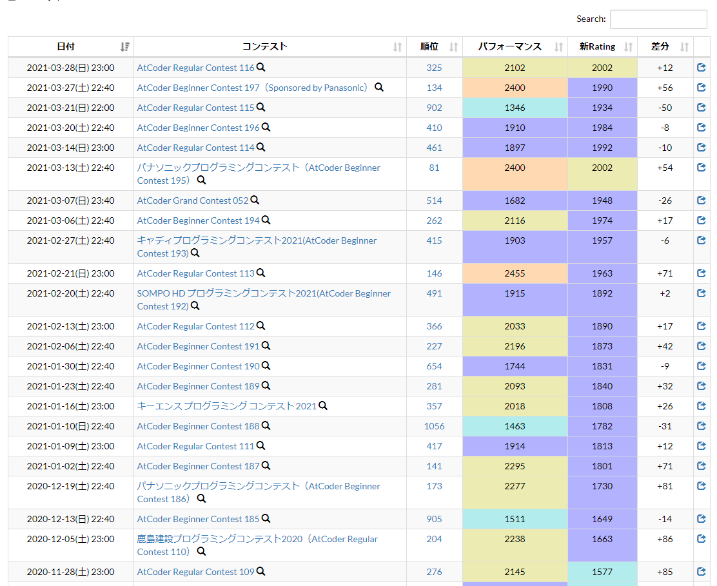The width and height of the screenshot is (717, 586).
Task: Click magnifier icon next to Beginner Contest 196
Action: pyautogui.click(x=266, y=128)
